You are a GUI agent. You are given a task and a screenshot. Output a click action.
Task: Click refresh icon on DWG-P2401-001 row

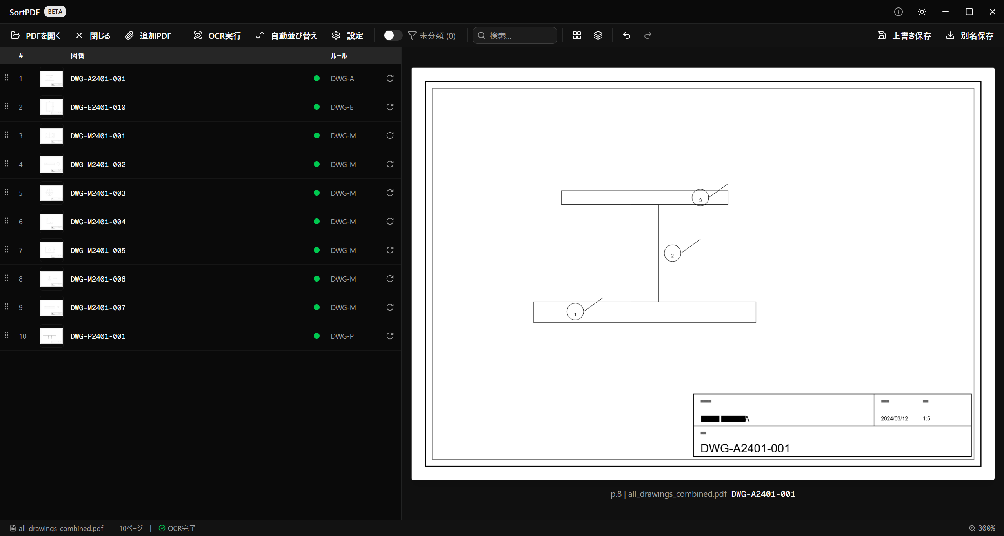pyautogui.click(x=390, y=336)
